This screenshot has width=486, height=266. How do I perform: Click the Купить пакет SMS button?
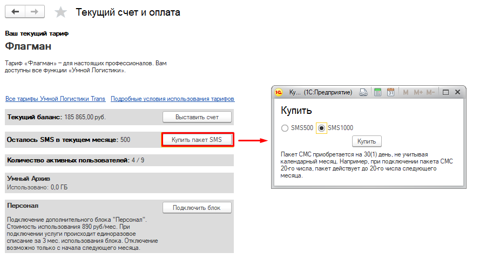point(197,140)
